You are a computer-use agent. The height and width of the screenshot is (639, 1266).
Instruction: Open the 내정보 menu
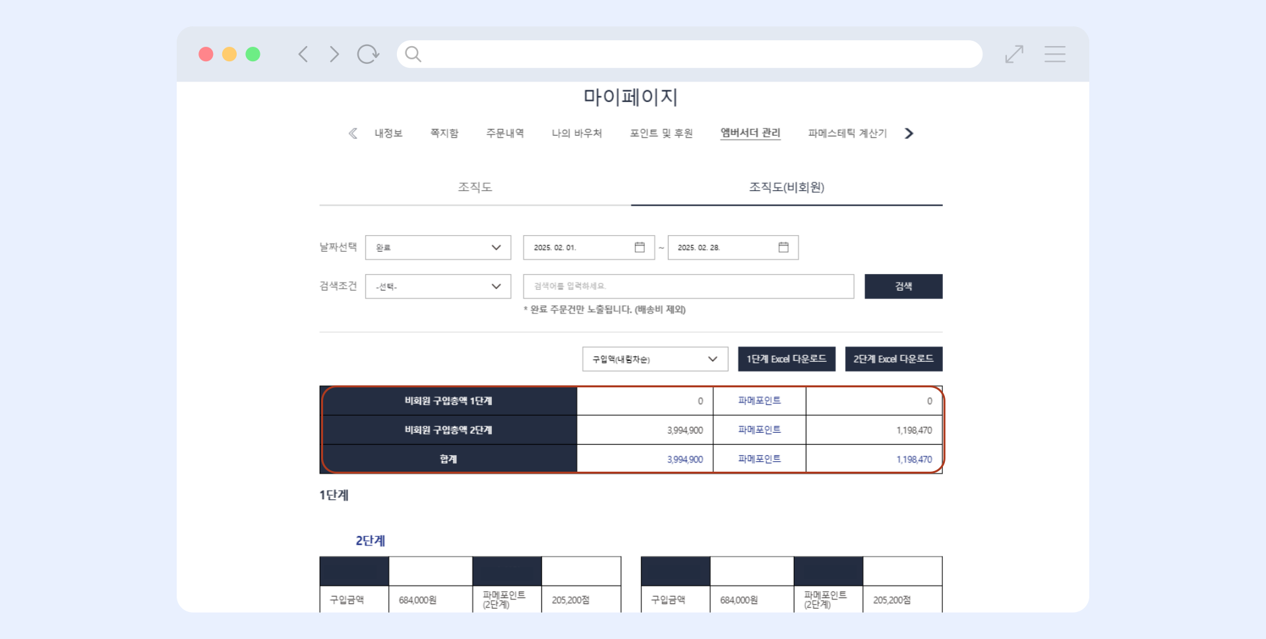(x=388, y=133)
